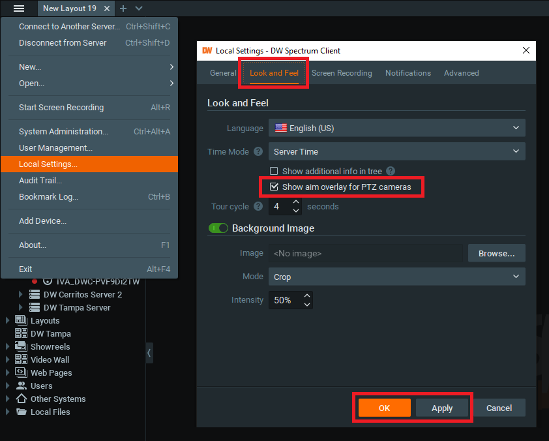Click the Layouts icon in resource tree
This screenshot has width=549, height=441.
(x=21, y=320)
